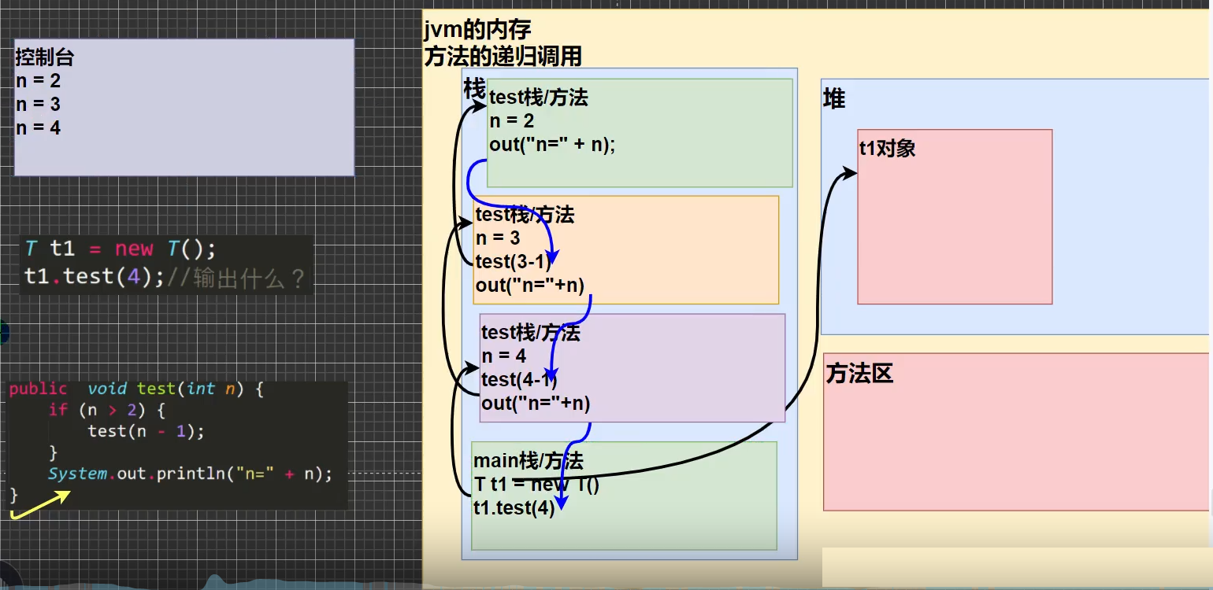This screenshot has height=590, width=1213.
Task: Select the 'n = 4' line in the console box
Action: 38,127
